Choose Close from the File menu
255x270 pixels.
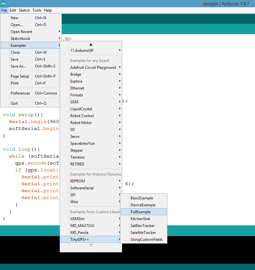click(31, 52)
